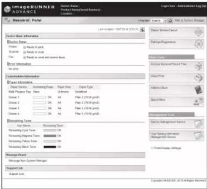
Task: Open Service Management Service
Action: tap(176, 124)
